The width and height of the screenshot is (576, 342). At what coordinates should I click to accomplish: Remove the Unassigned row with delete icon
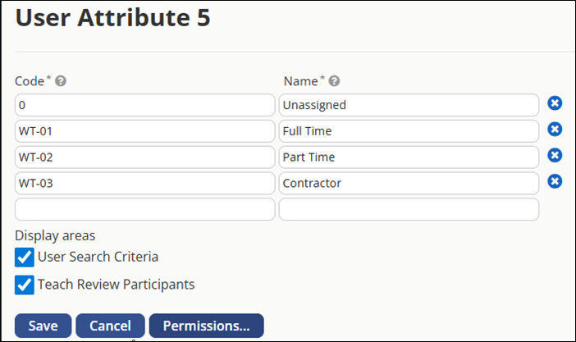point(555,103)
